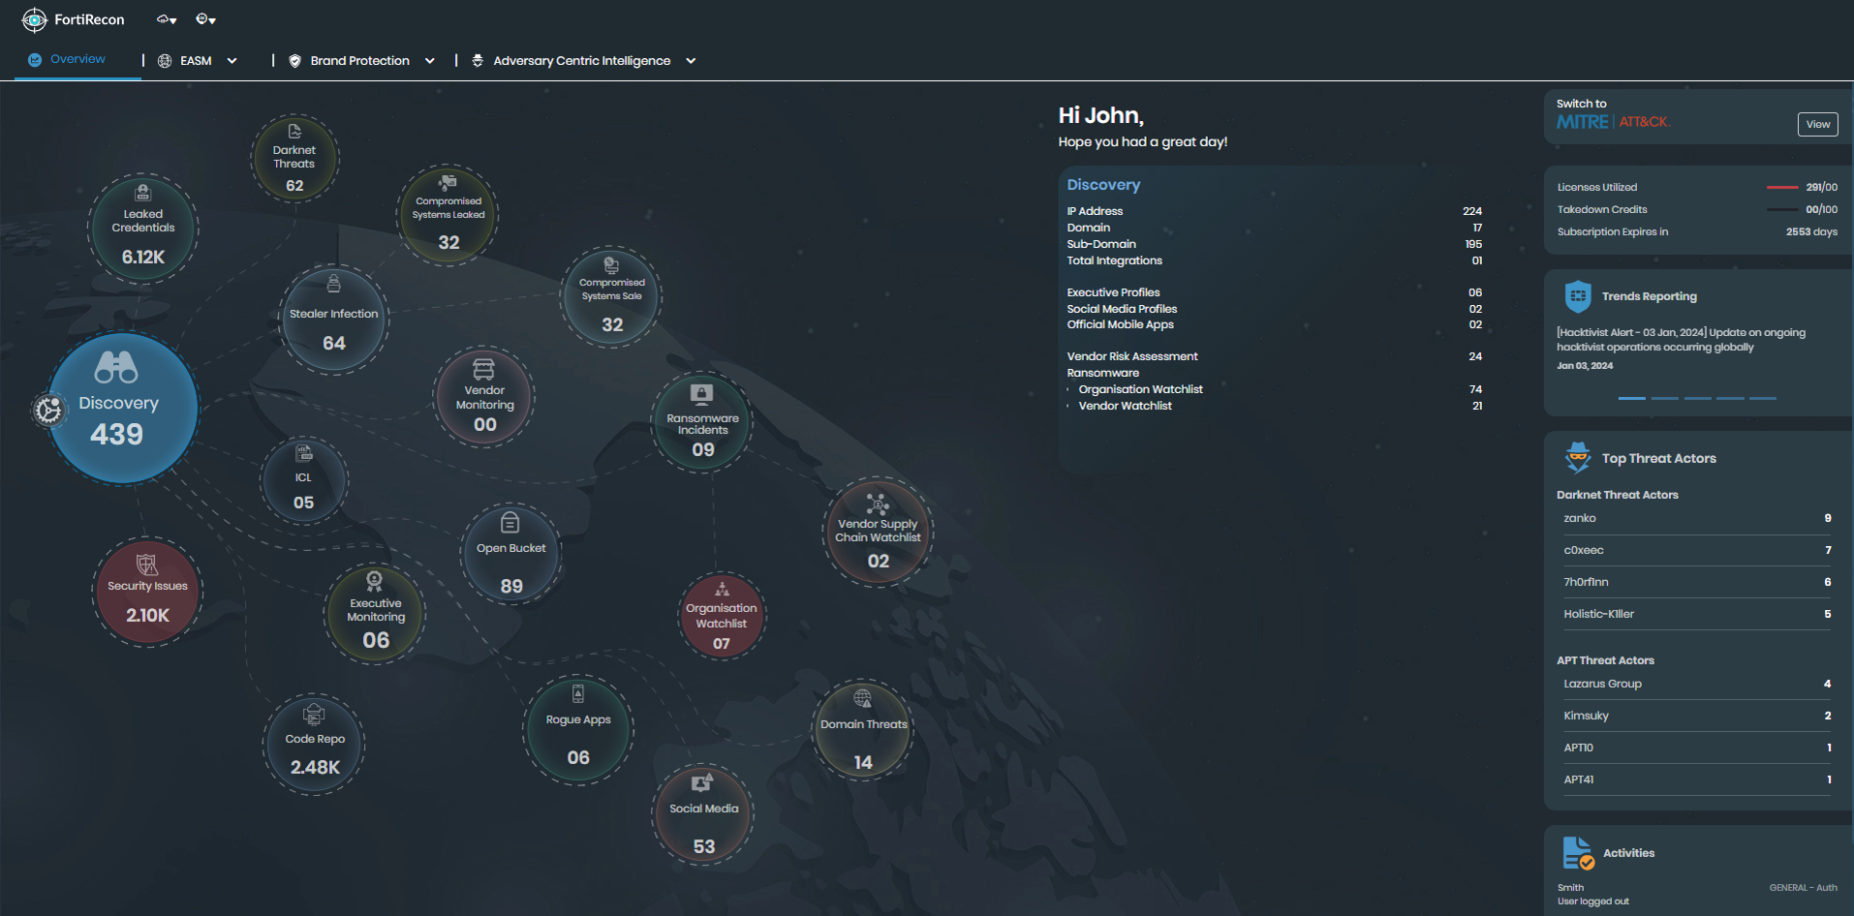Open the cloud dropdown in header

[x=167, y=19]
